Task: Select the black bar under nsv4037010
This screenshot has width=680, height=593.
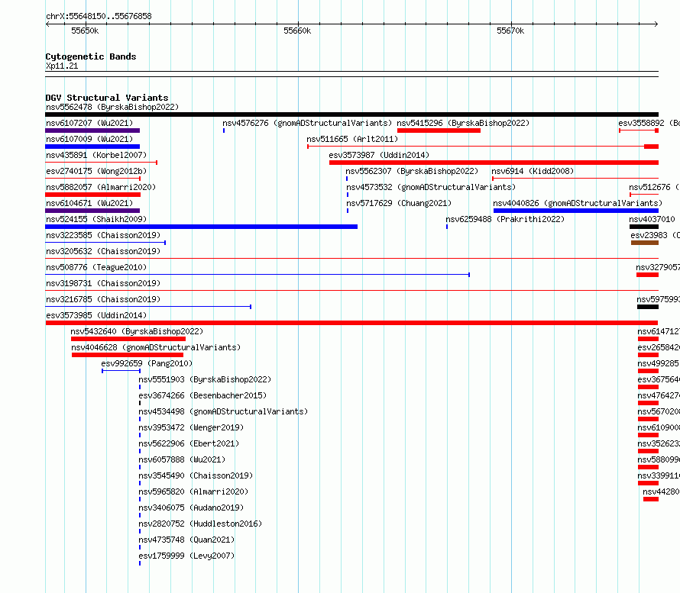Action: [x=644, y=227]
